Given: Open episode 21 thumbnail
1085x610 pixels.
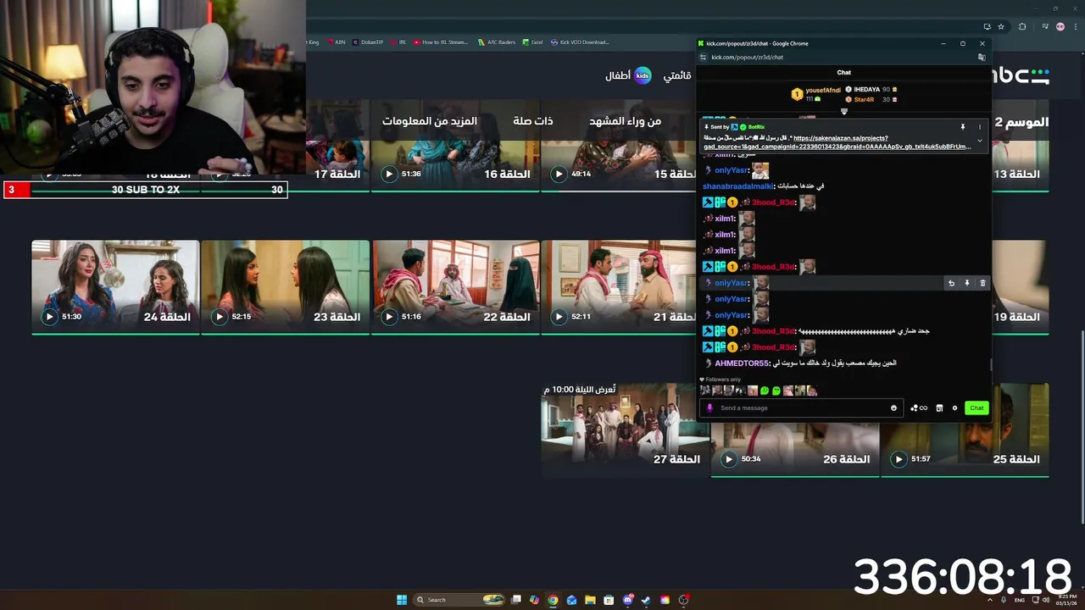Looking at the screenshot, I should pos(619,287).
